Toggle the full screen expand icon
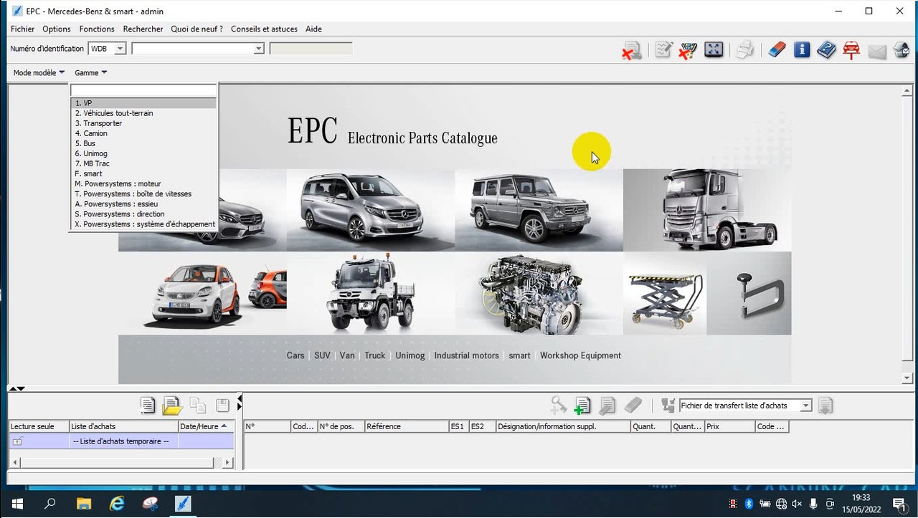This screenshot has height=518, width=918. point(714,49)
